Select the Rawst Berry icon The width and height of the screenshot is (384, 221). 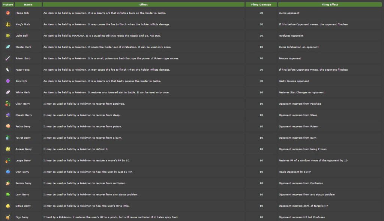8,138
